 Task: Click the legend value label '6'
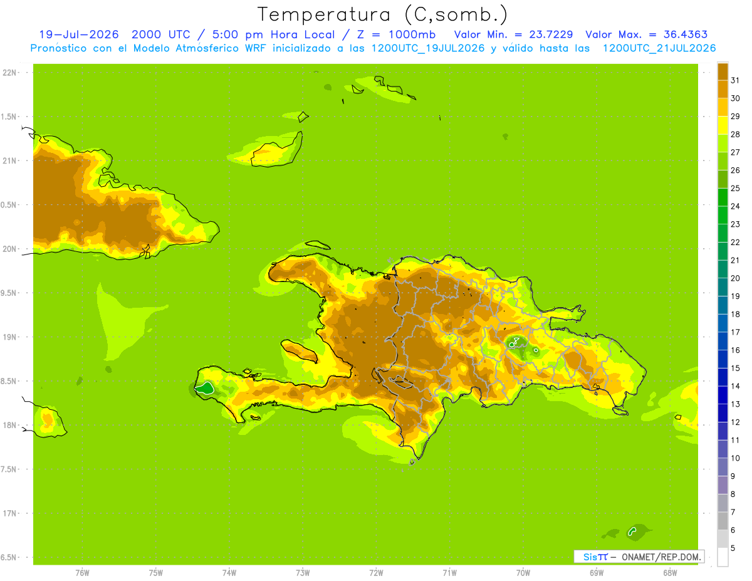click(733, 530)
